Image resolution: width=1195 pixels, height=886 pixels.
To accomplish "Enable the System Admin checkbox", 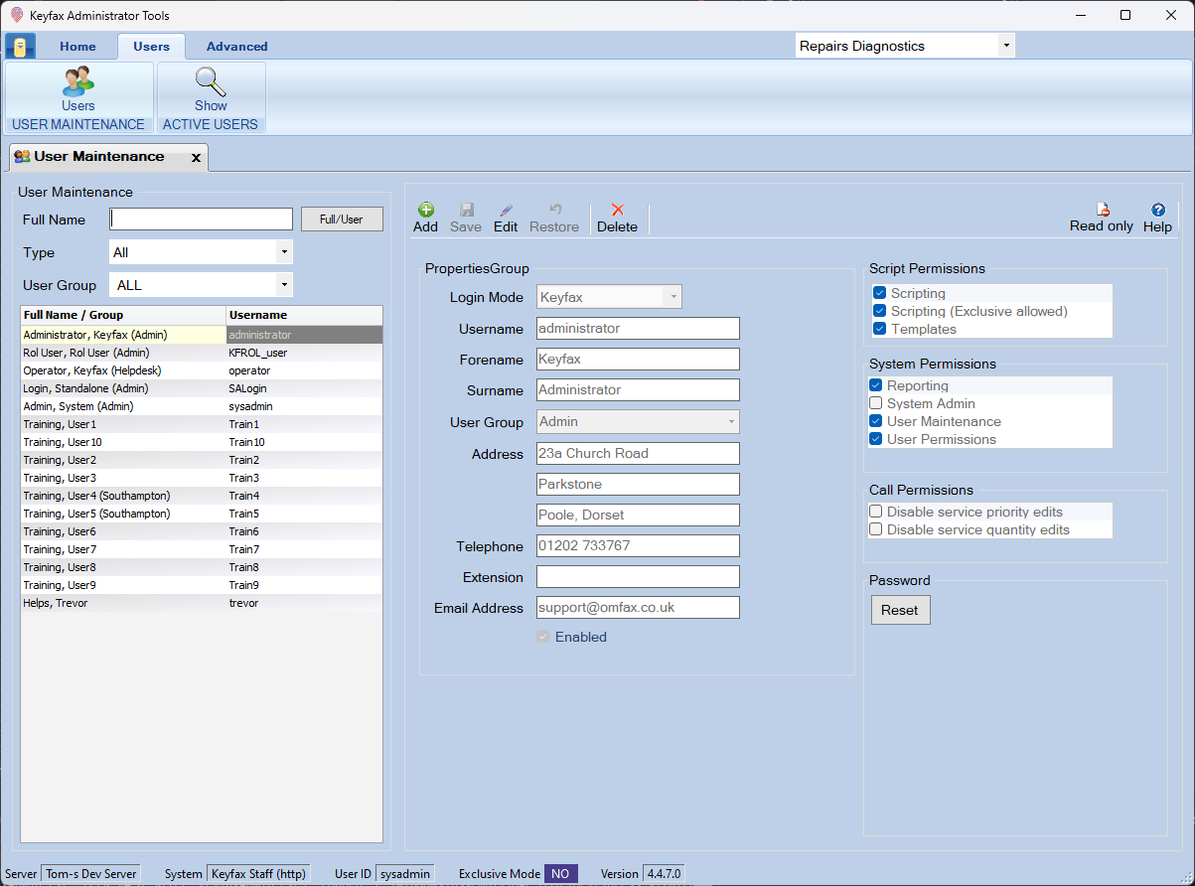I will (875, 403).
